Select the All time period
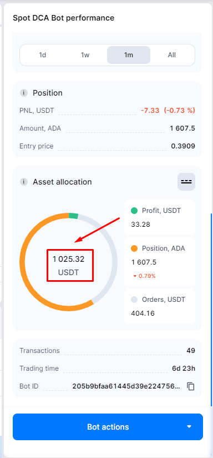 point(172,55)
